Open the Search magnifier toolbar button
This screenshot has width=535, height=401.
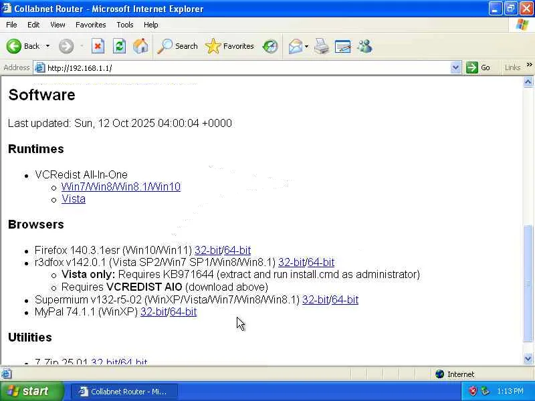(x=177, y=46)
